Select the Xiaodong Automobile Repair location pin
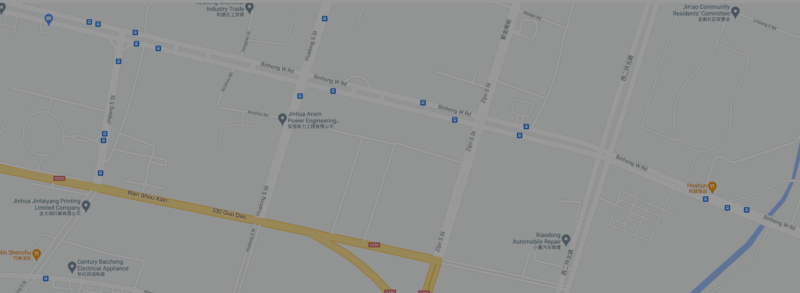800x293 pixels. click(566, 240)
